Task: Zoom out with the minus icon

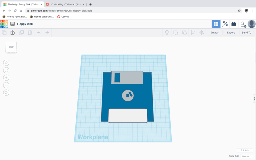Action: point(6,85)
